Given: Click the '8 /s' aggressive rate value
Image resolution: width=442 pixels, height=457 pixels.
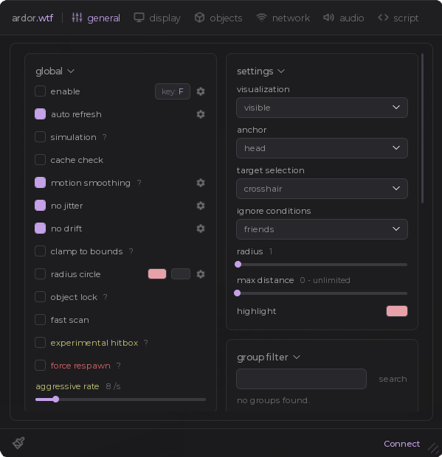Looking at the screenshot, I should point(113,386).
